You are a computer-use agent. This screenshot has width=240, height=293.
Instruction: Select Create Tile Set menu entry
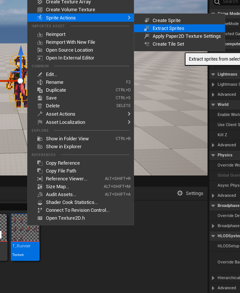pos(180,44)
